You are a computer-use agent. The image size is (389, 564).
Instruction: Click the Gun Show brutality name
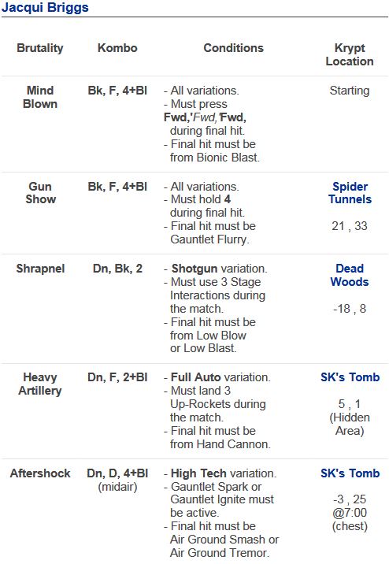coord(40,193)
